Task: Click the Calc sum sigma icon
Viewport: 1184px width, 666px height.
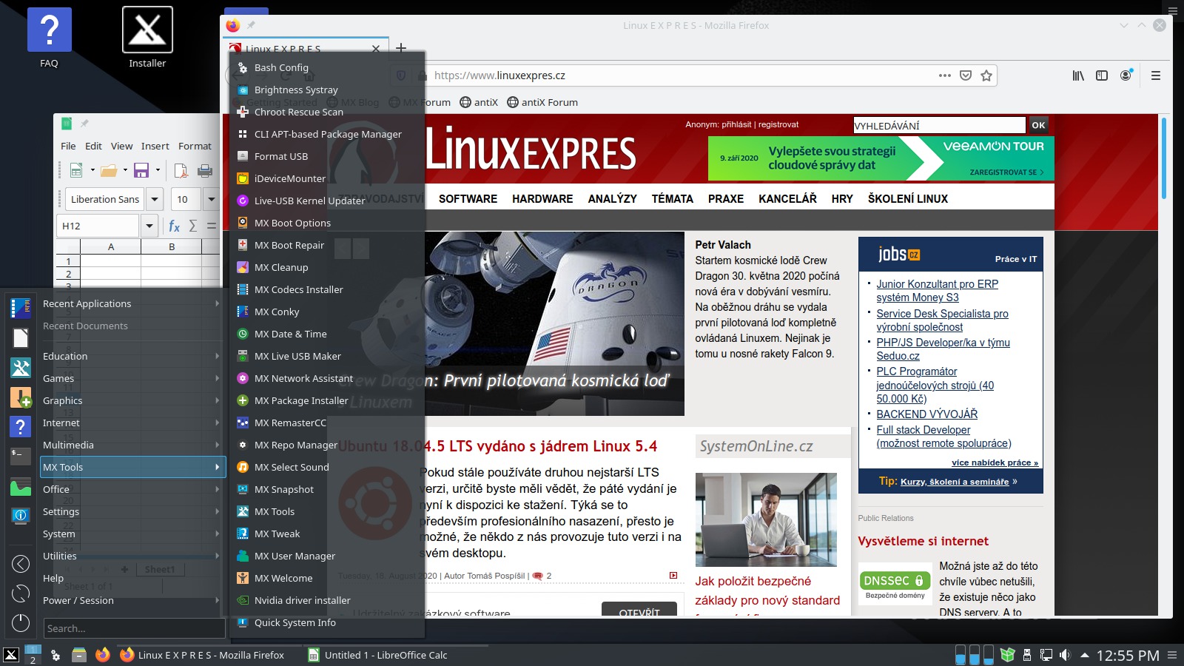Action: [192, 226]
